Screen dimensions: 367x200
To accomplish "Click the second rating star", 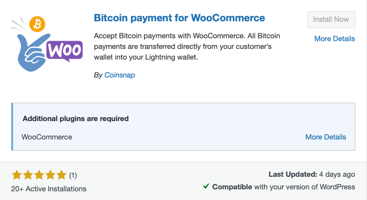I will [x=28, y=175].
